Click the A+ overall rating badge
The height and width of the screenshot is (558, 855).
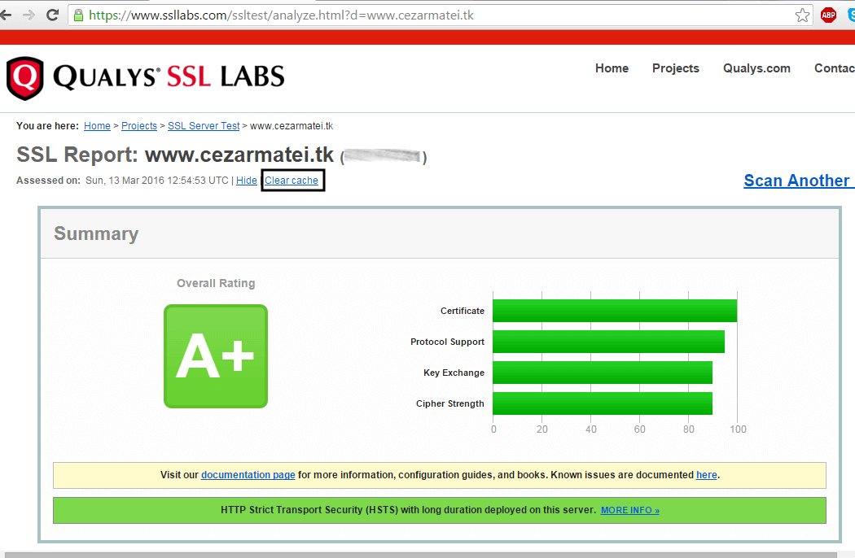[x=216, y=355]
